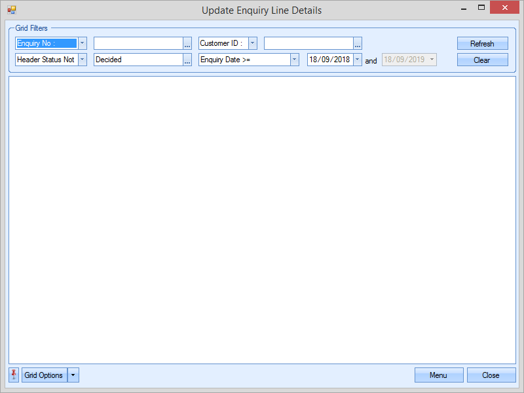Viewport: 524px width, 393px height.
Task: Expand the Enquiry No filter dropdown
Action: (83, 43)
